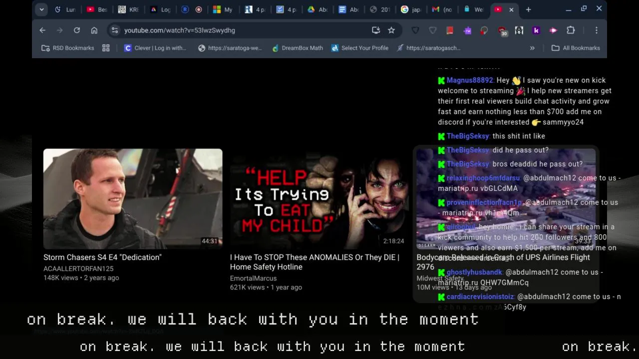
Task: Open the tab search dropdown arrow
Action: [41, 9]
